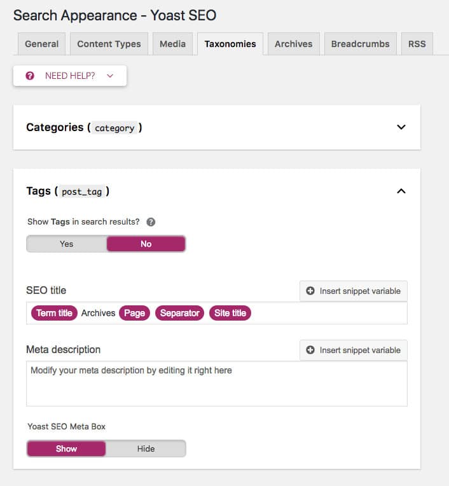This screenshot has height=486, width=449.
Task: Hide the Yoast SEO Meta Box
Action: pos(146,448)
